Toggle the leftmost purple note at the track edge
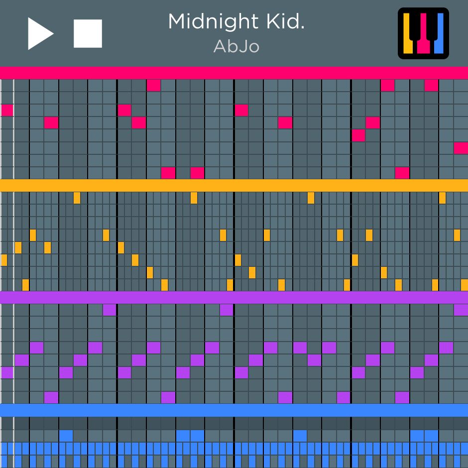Screen dimensions: 468x468 [7, 372]
